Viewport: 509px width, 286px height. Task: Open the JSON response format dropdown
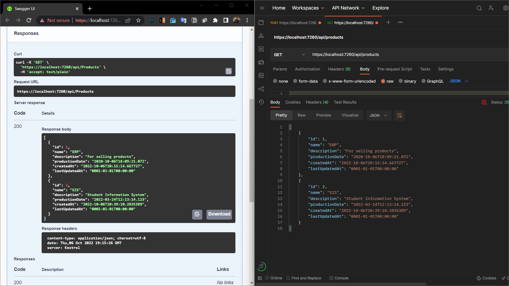pyautogui.click(x=379, y=115)
